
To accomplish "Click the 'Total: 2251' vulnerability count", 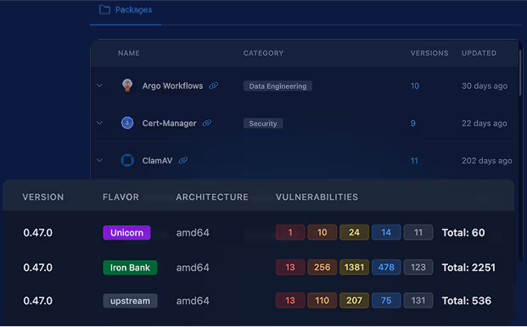I will [468, 268].
